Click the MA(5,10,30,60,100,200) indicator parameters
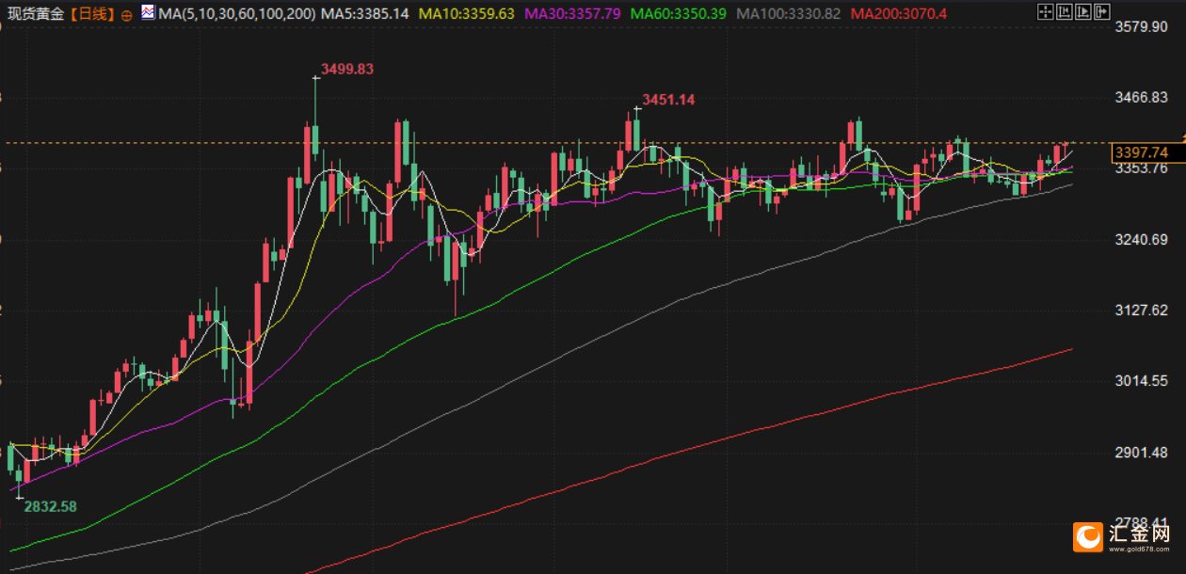Viewport: 1186px width, 574px height. (236, 14)
